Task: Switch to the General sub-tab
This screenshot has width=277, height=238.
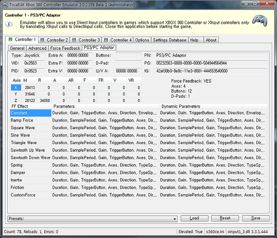Action: 17,48
